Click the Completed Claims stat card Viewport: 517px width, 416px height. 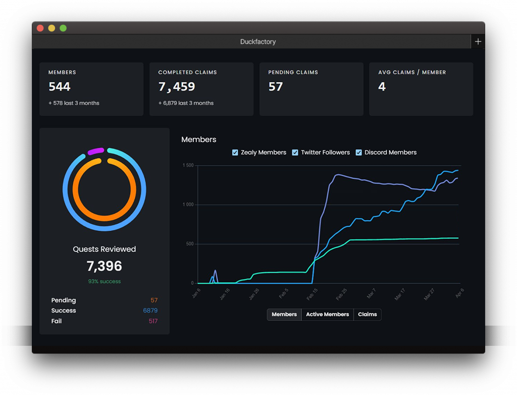[x=201, y=89]
